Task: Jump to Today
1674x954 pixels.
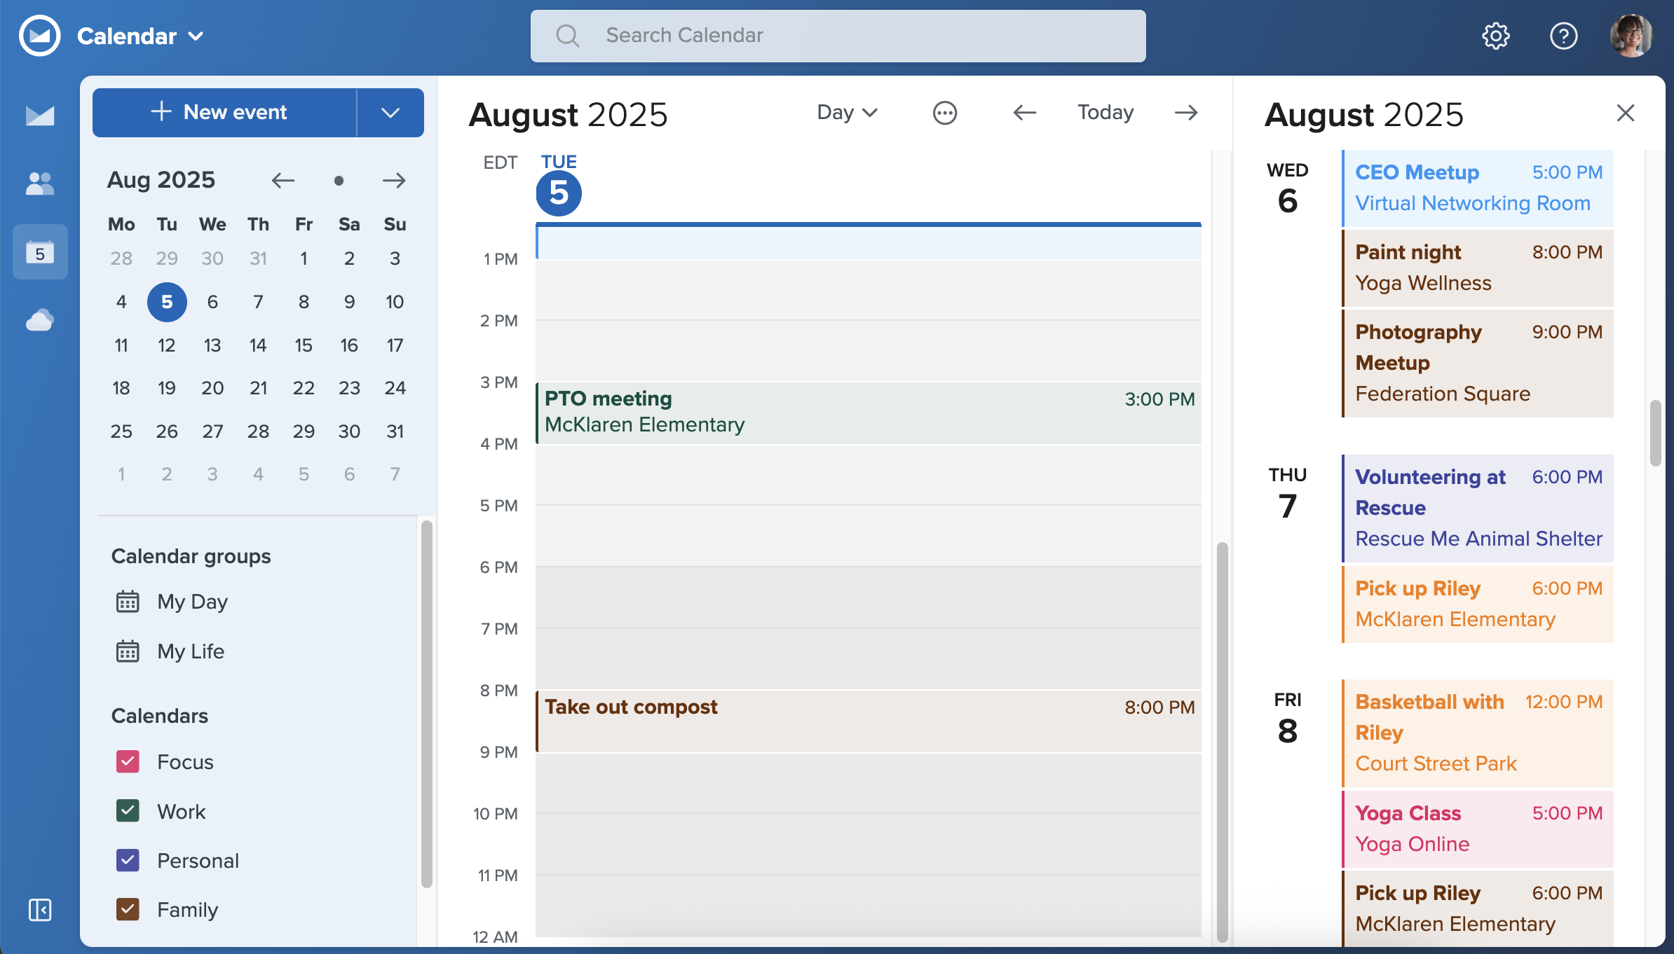Action: click(x=1105, y=113)
